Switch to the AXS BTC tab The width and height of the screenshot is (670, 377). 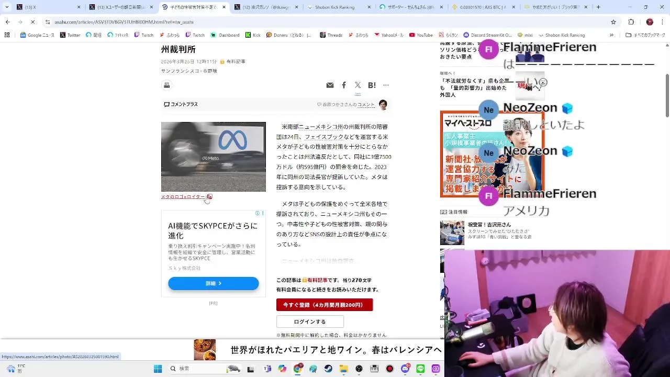tap(484, 7)
